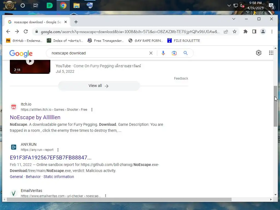280x210 pixels.
Task: Click the any.run report URL breadcrumb
Action: (x=37, y=150)
